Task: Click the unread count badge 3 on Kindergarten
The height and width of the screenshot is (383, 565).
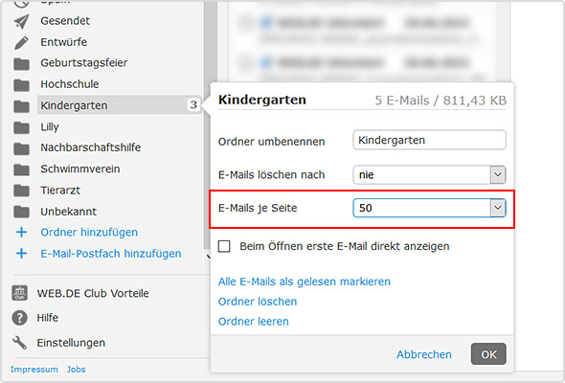Action: click(x=193, y=105)
